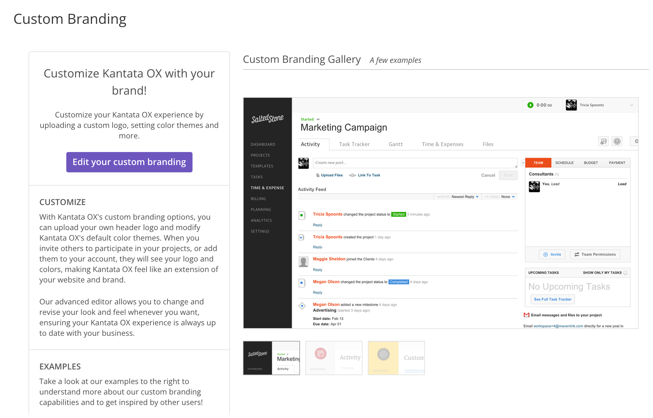Open the project settings gear icon
The height and width of the screenshot is (418, 653).
tap(636, 141)
